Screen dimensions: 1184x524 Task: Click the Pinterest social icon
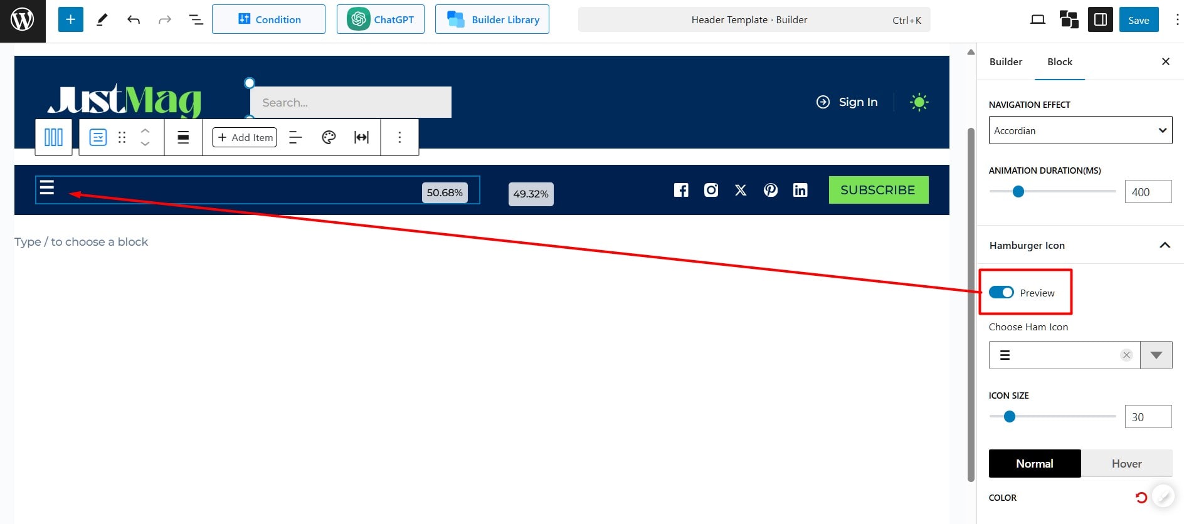coord(771,190)
